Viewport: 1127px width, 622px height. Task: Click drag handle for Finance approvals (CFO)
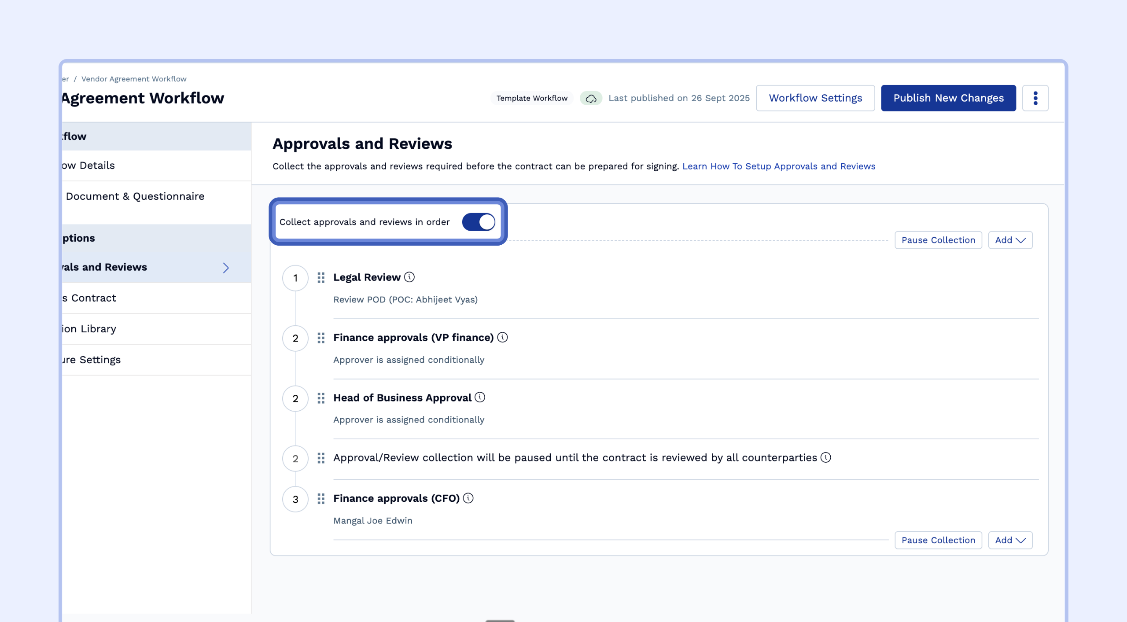[321, 498]
